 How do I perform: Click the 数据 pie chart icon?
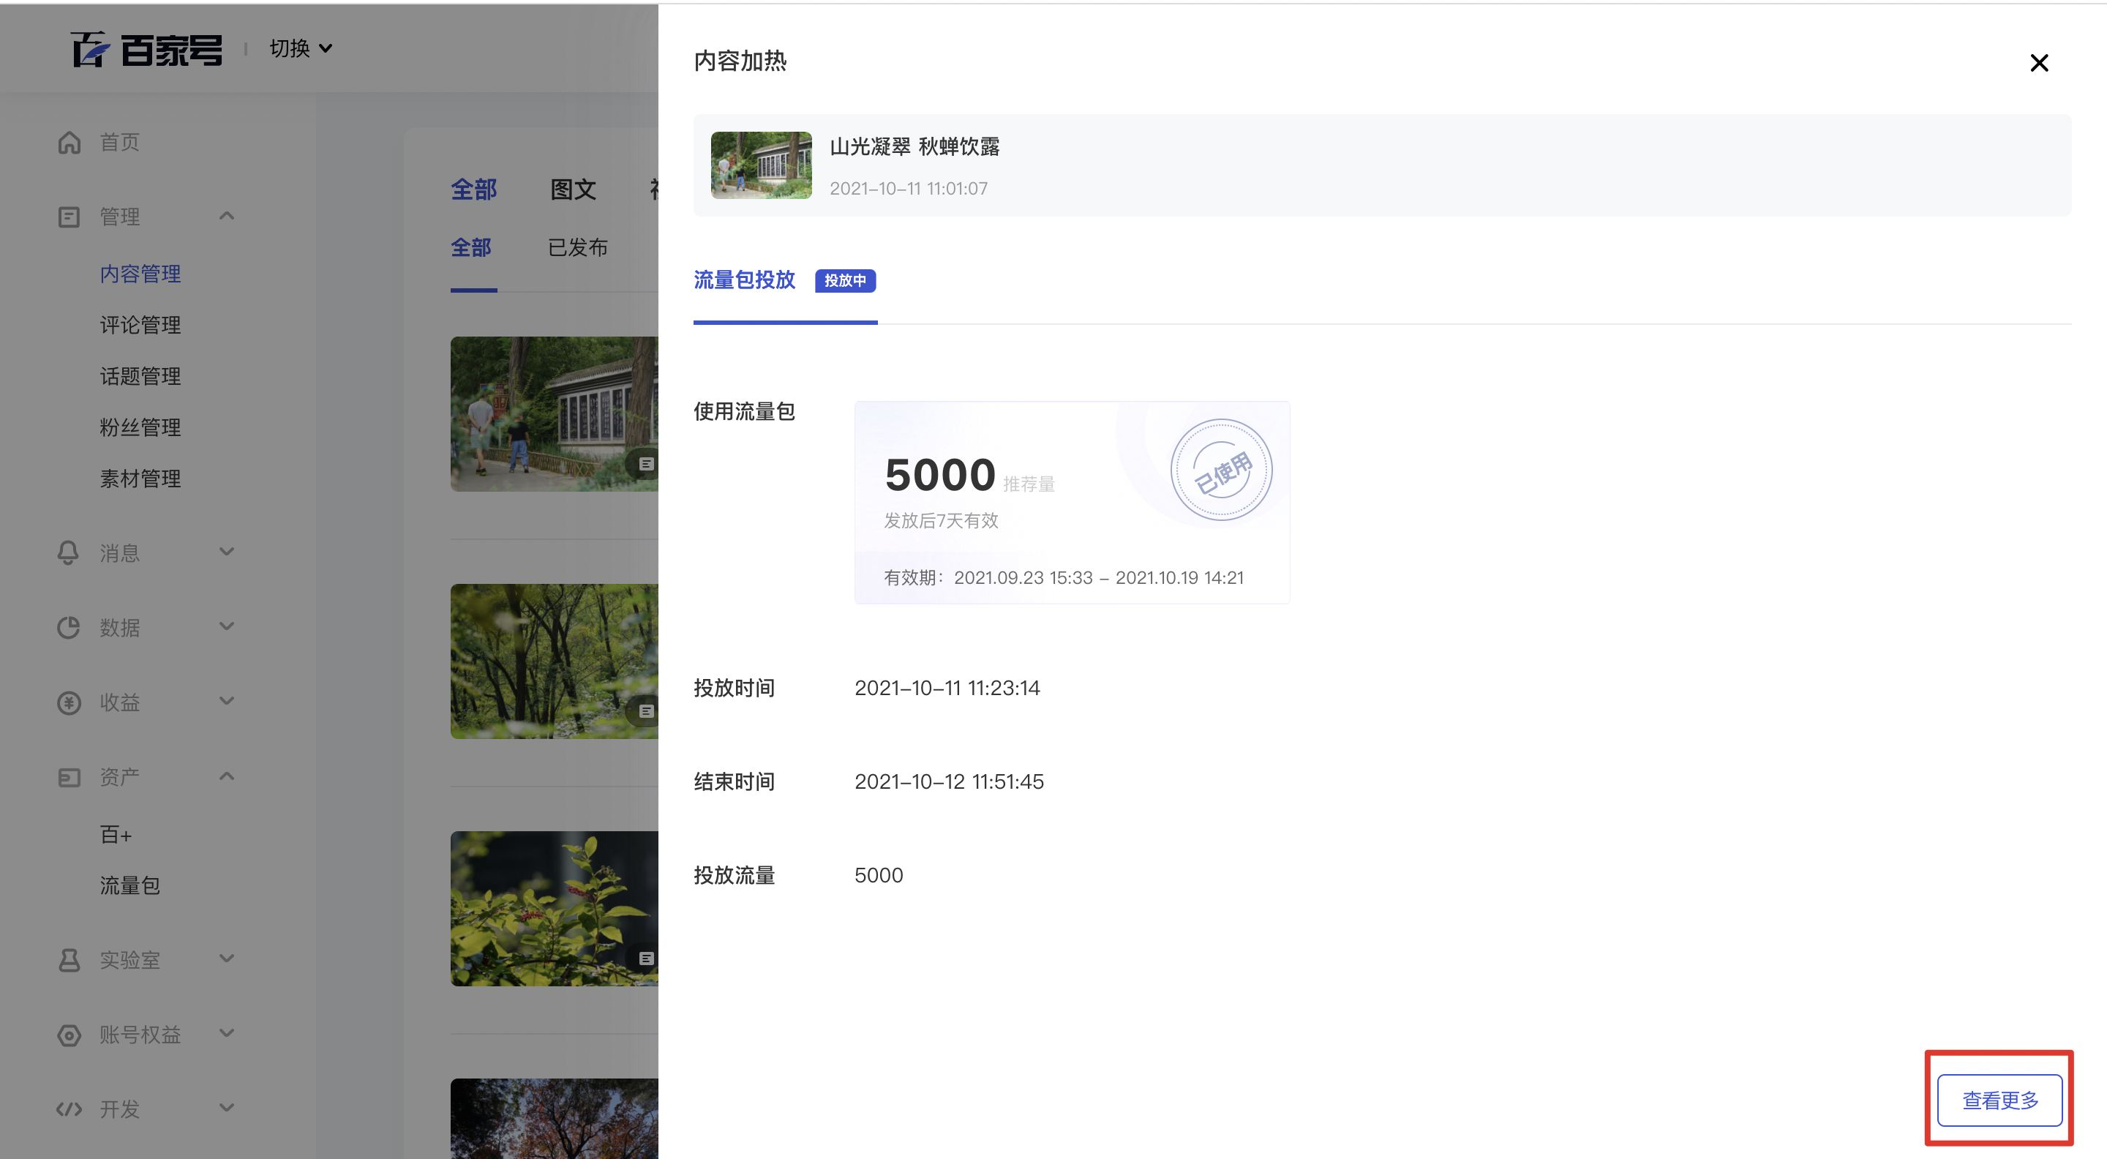[x=69, y=627]
